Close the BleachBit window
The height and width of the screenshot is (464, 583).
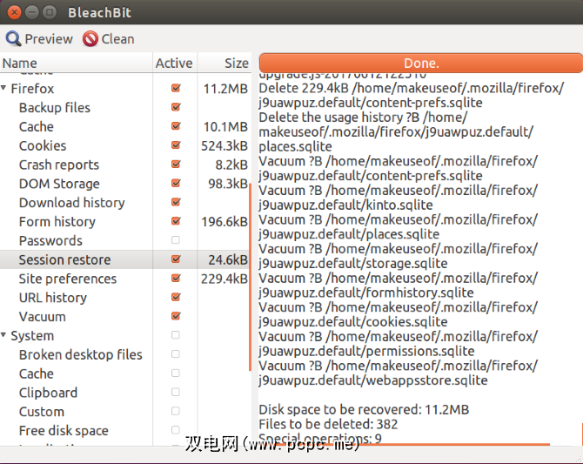click(x=14, y=12)
